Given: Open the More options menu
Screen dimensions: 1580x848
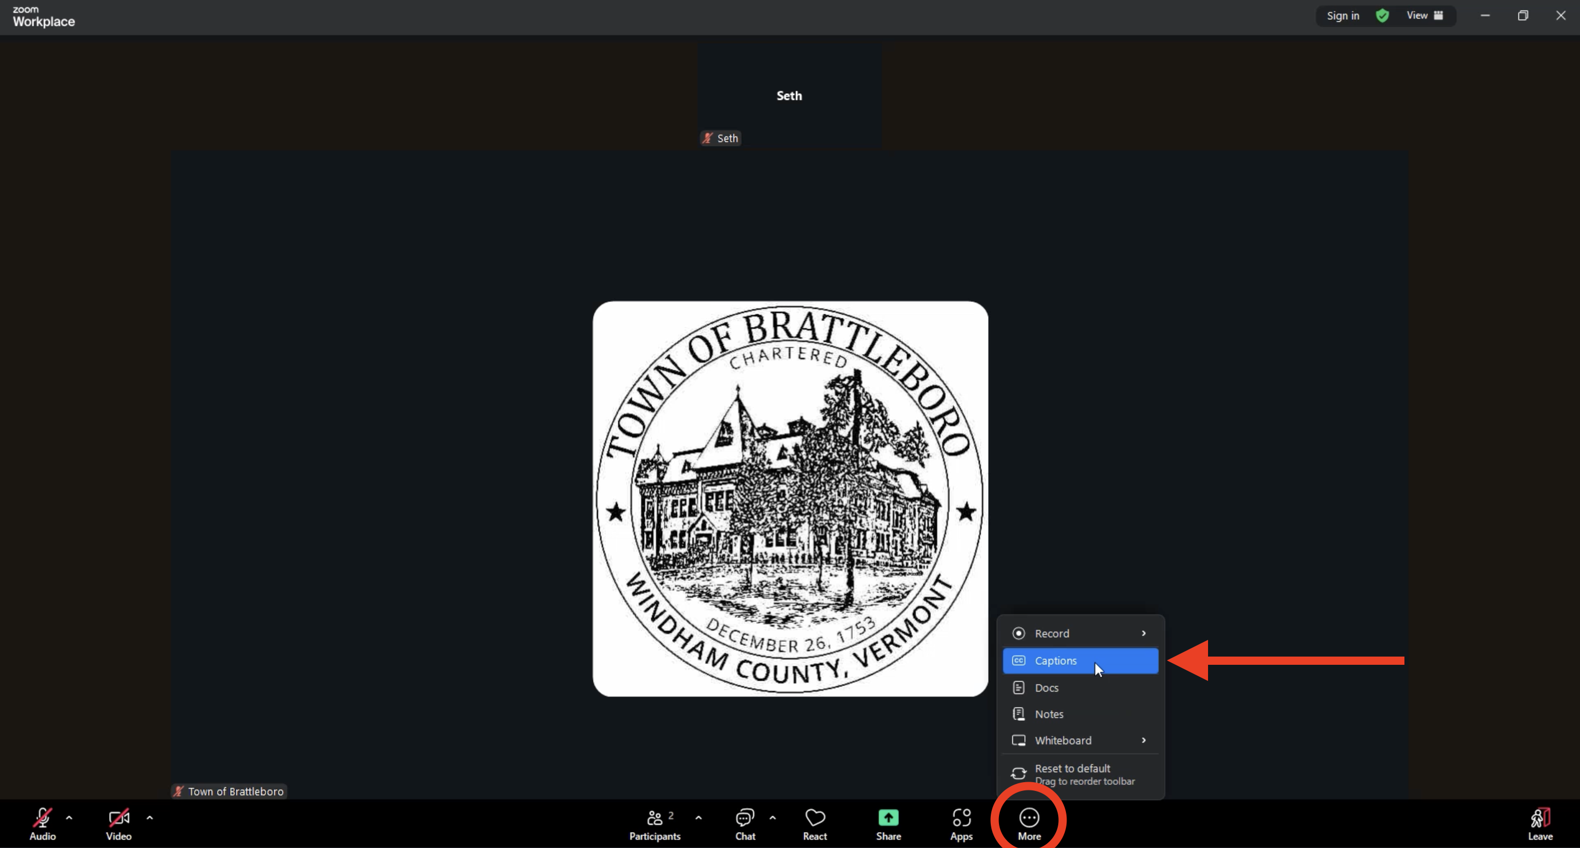Looking at the screenshot, I should coord(1029,822).
